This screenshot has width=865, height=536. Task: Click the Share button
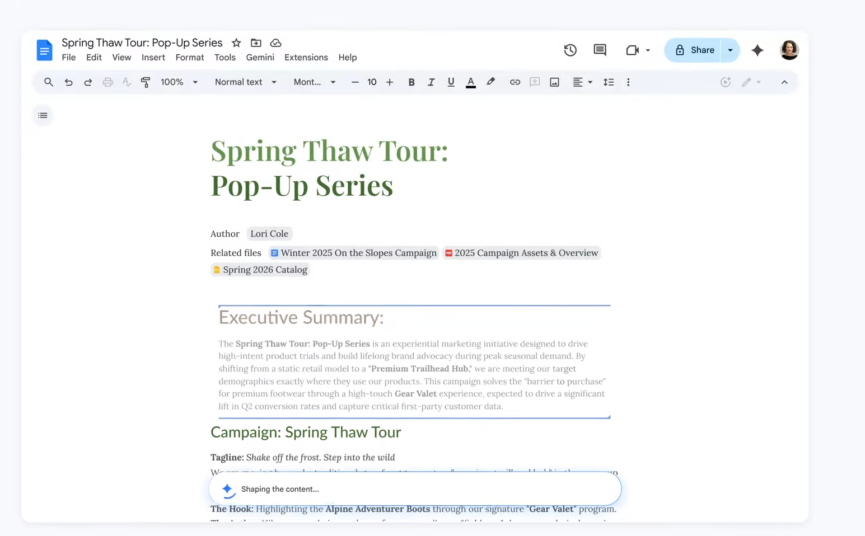694,50
